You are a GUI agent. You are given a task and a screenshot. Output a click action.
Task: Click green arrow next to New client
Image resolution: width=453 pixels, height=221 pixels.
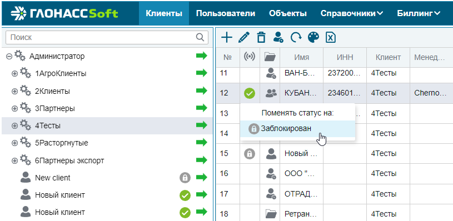point(202,177)
